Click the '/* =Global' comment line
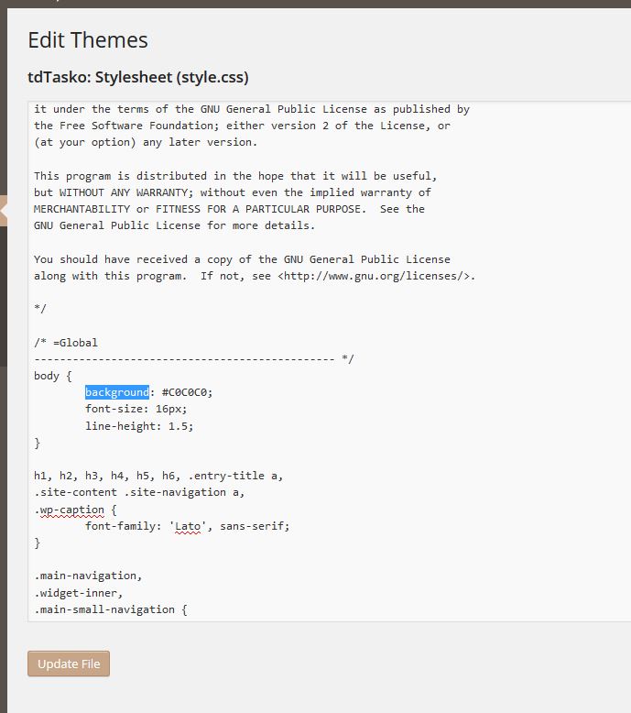Viewport: 631px width, 713px height. [x=66, y=343]
